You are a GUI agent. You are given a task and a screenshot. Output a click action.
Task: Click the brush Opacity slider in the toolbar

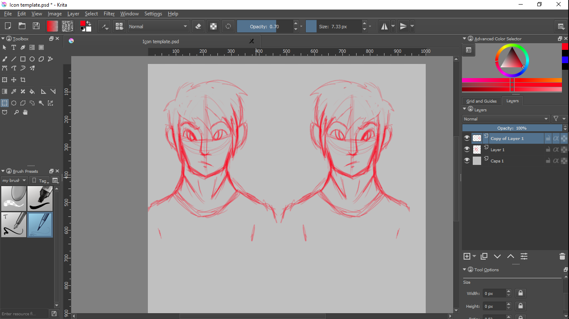pos(265,27)
